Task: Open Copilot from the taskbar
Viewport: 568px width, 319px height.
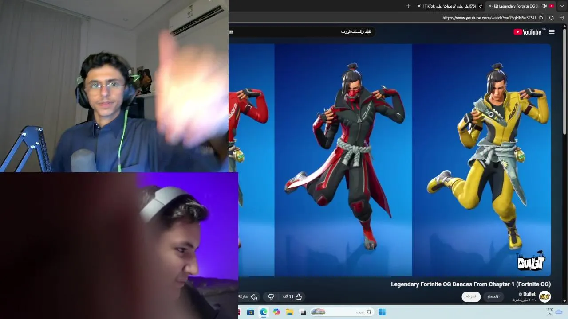Action: click(277, 312)
